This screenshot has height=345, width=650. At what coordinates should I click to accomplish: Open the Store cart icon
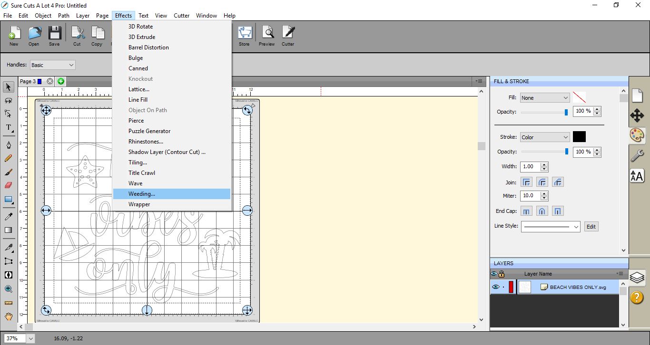pos(244,36)
